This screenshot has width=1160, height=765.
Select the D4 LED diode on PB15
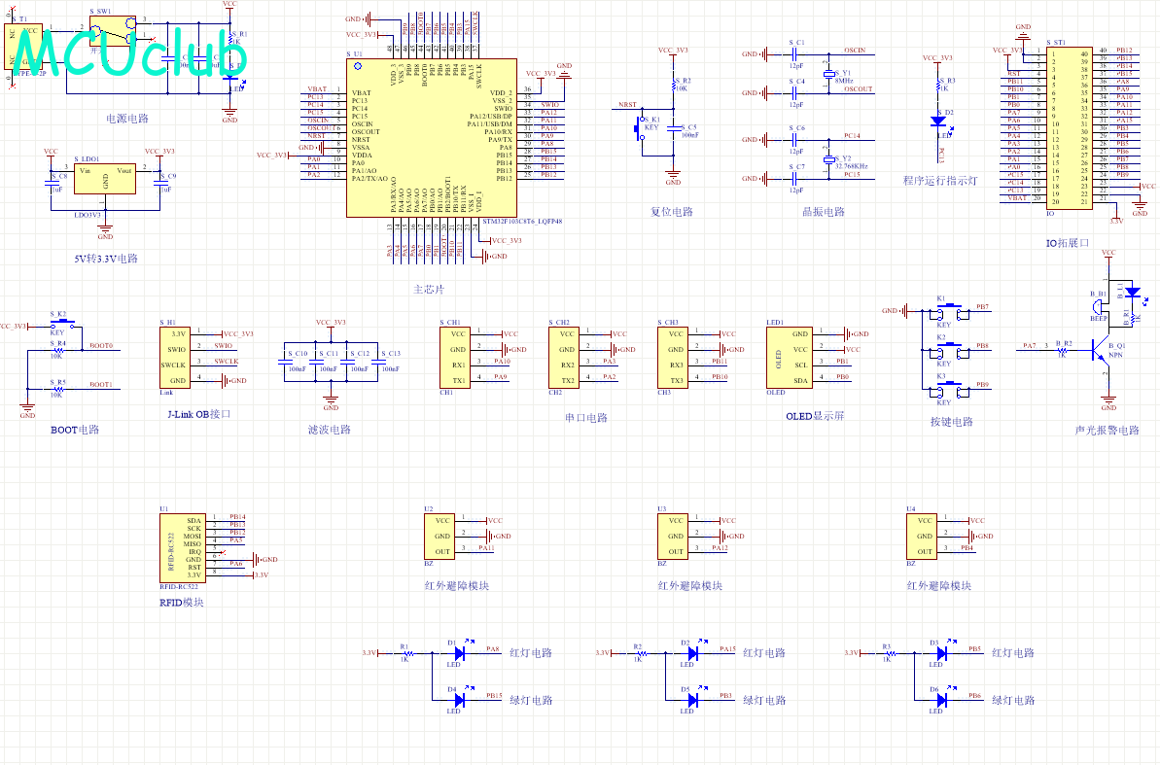459,700
